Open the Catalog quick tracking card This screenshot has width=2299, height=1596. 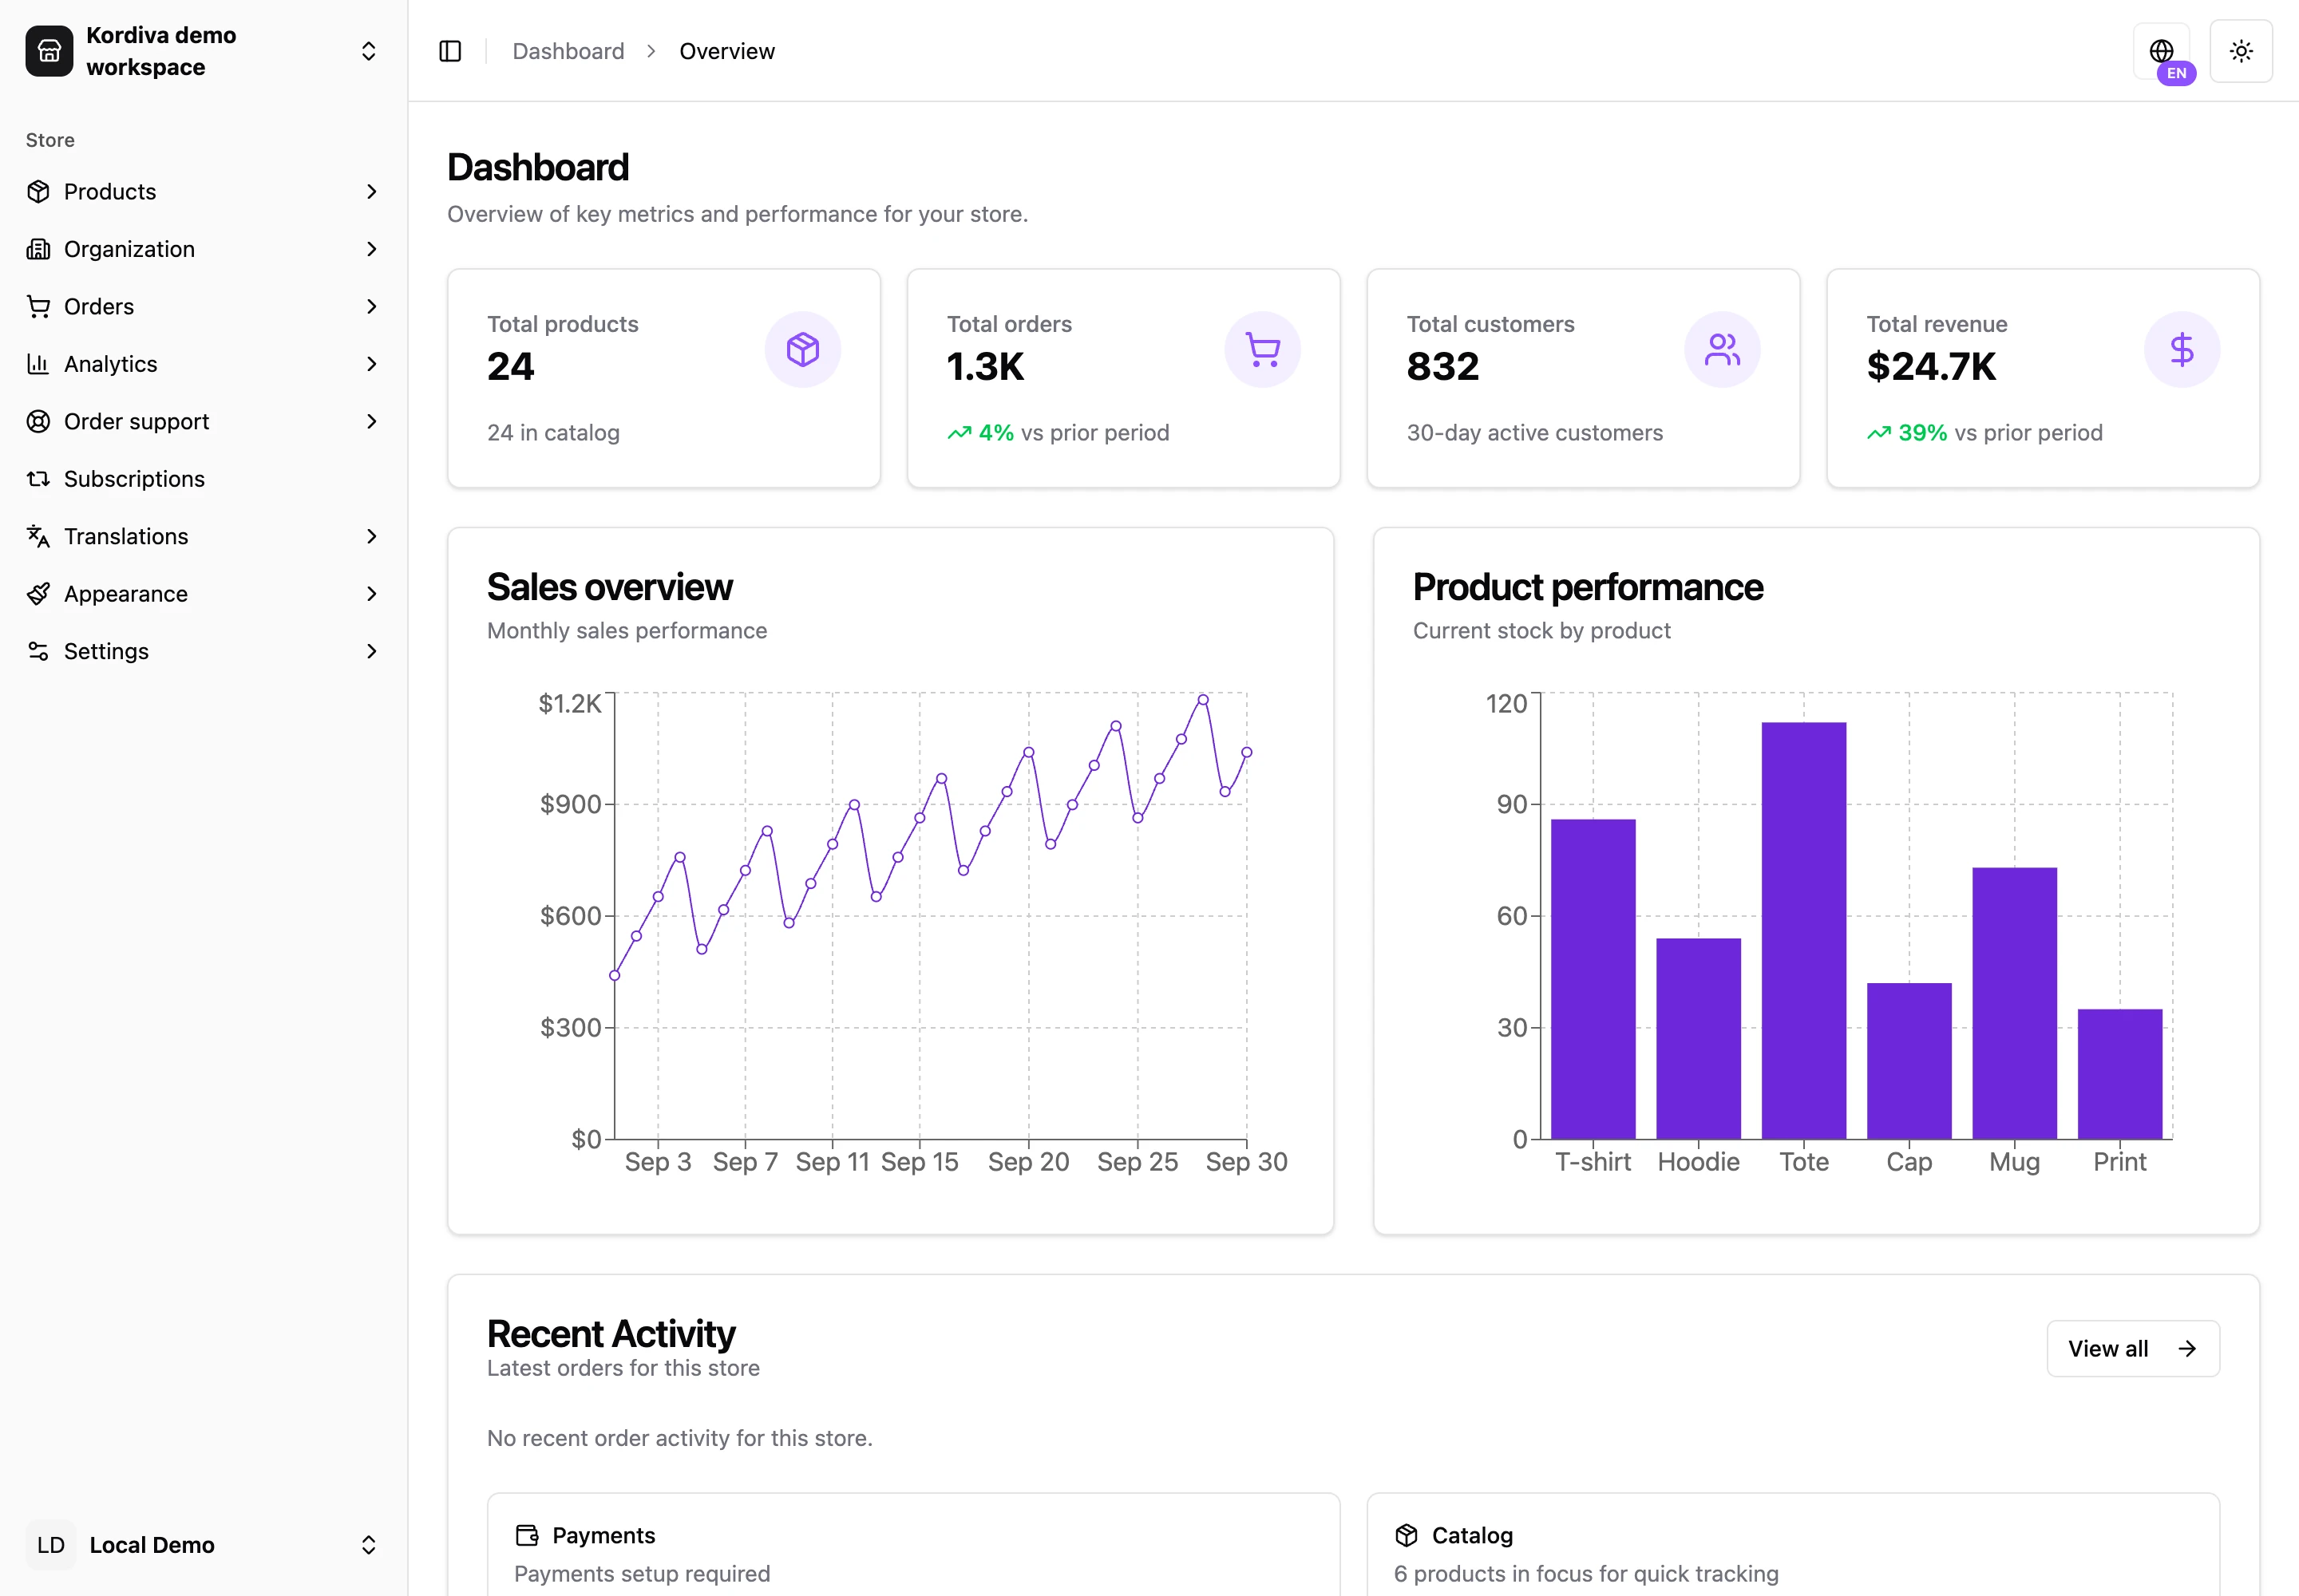point(1793,1545)
